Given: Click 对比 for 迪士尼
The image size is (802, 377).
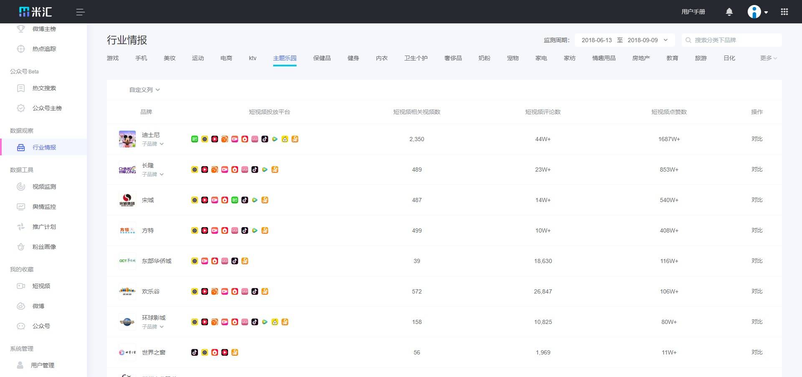Looking at the screenshot, I should coord(757,139).
